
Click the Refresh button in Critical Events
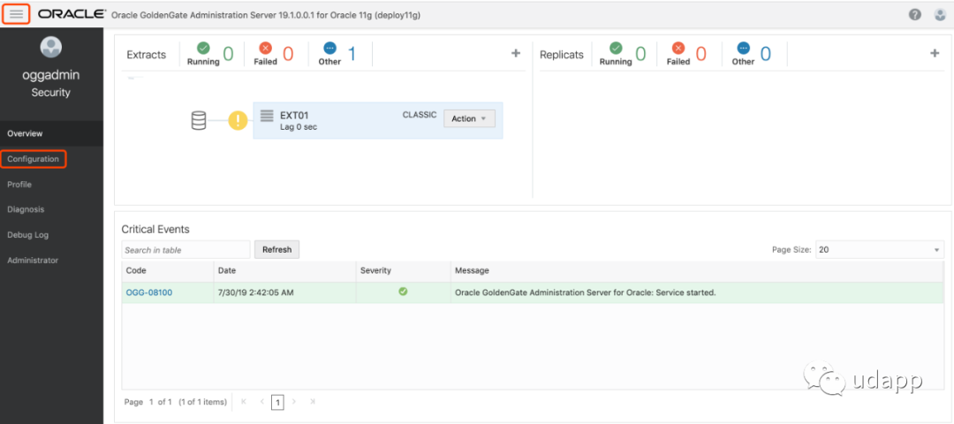tap(276, 250)
